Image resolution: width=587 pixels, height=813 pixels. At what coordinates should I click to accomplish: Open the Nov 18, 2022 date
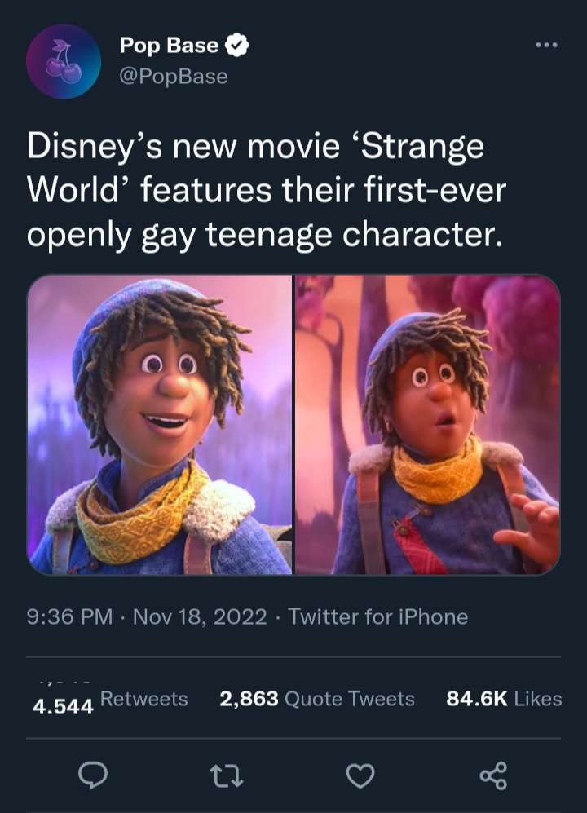click(x=200, y=617)
